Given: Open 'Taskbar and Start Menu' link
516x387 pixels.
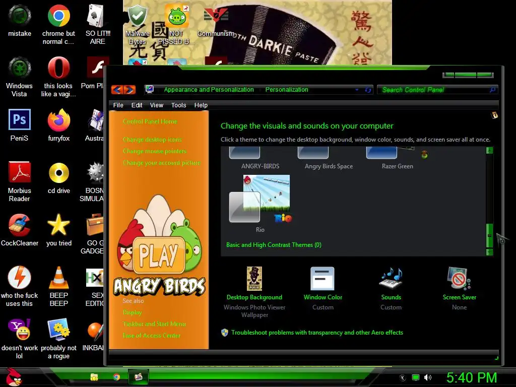Looking at the screenshot, I should pos(154,324).
